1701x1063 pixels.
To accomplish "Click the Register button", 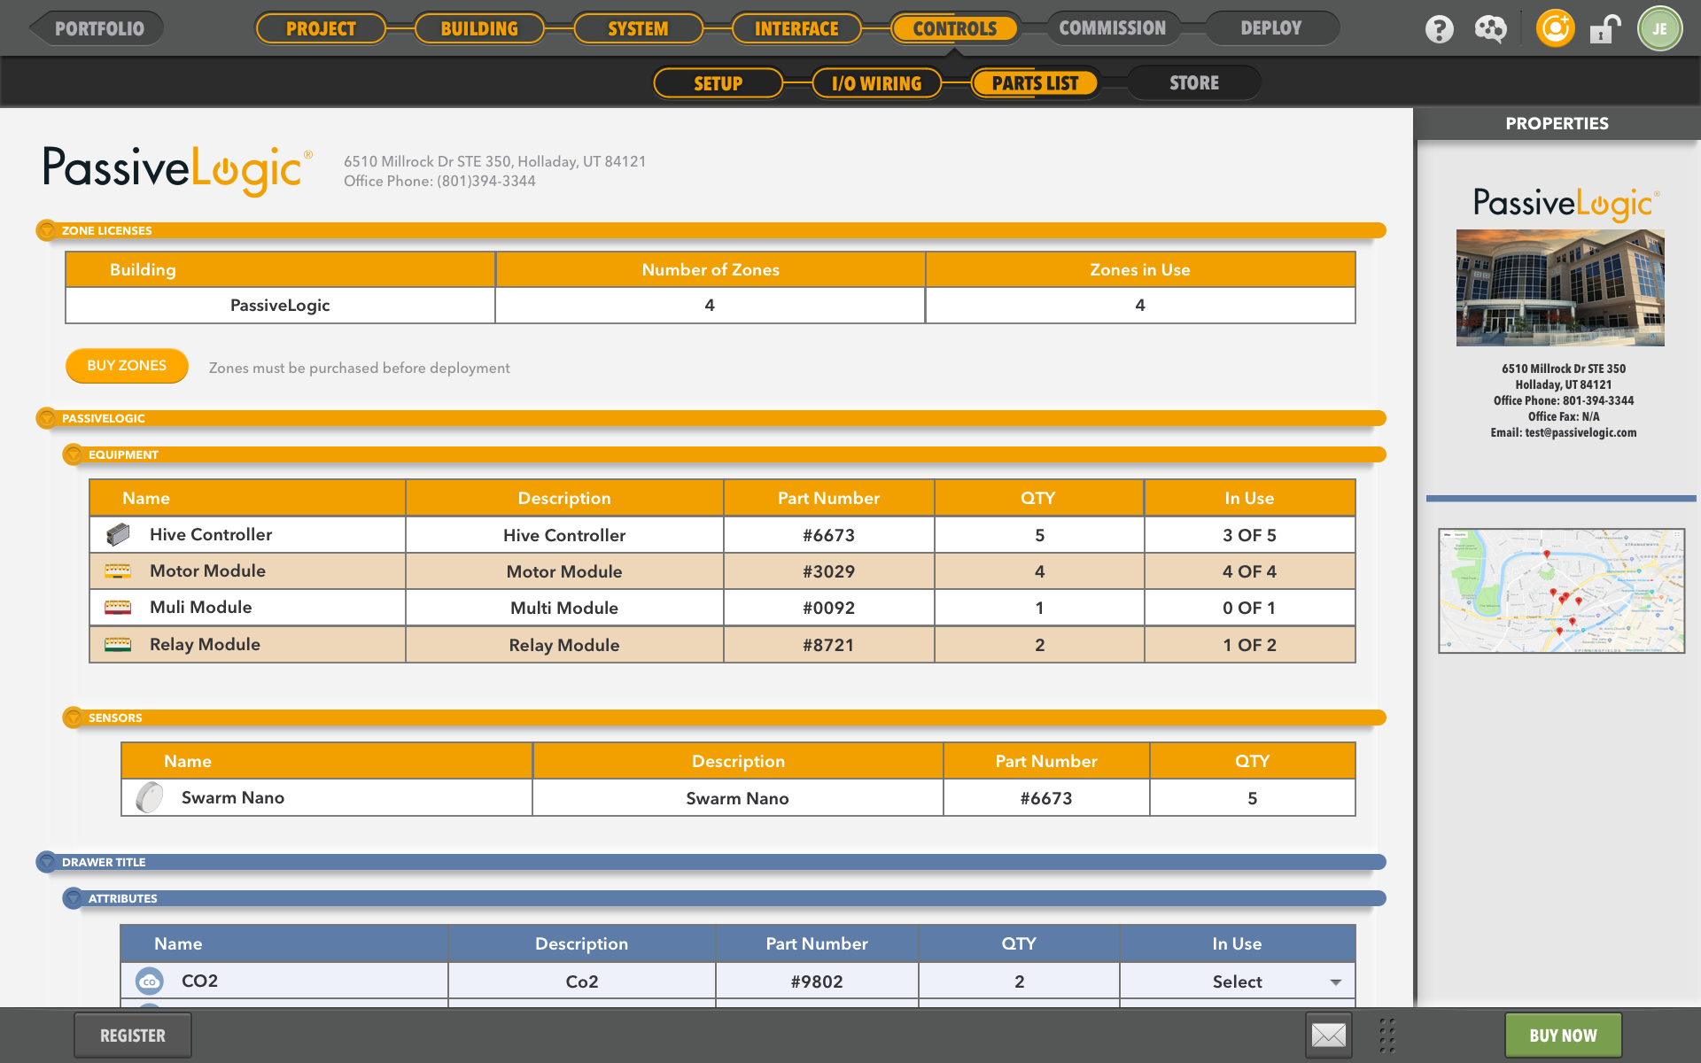I will pyautogui.click(x=132, y=1035).
